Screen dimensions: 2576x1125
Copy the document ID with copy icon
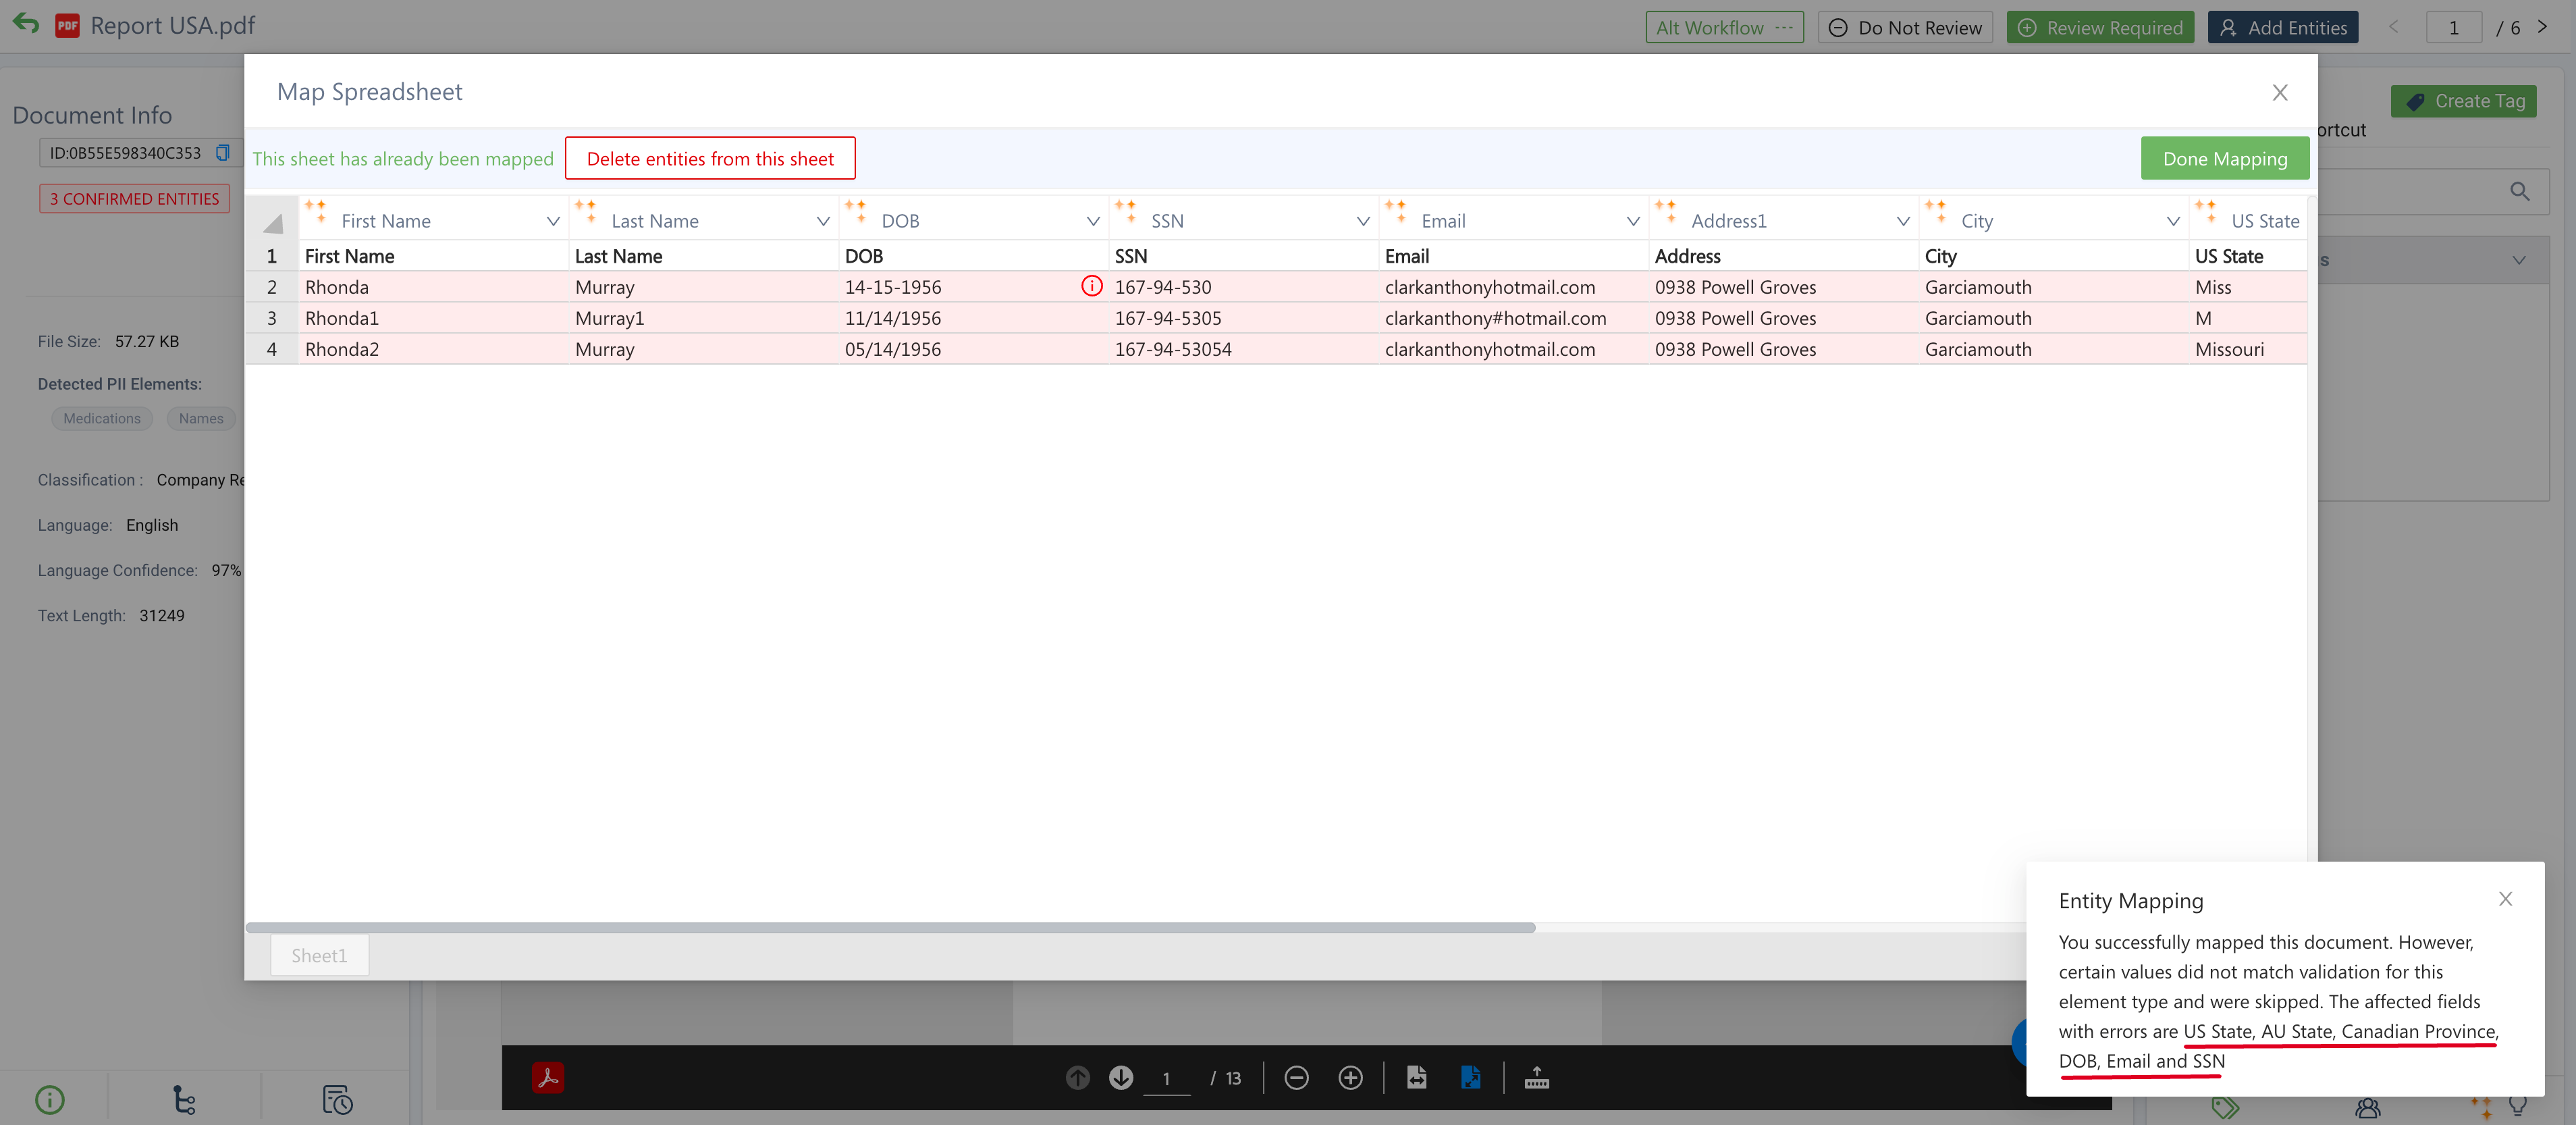coord(223,153)
